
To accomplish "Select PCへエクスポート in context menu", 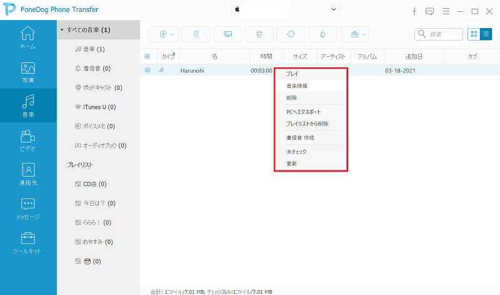I will pyautogui.click(x=303, y=112).
